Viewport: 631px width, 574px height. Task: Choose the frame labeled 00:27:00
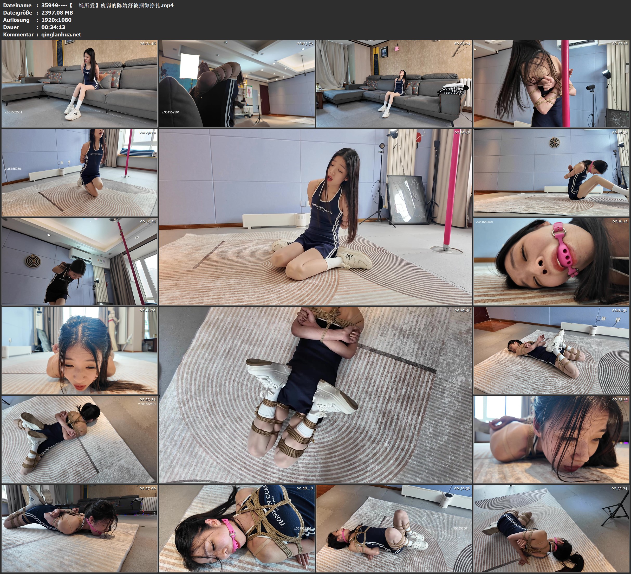pos(80,528)
